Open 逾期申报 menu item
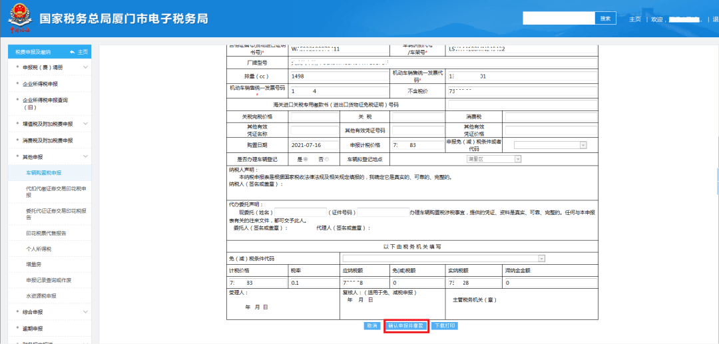This screenshot has height=344, width=719. 33,329
